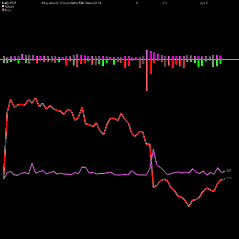The height and width of the screenshot is (239, 239).
Task: Click the purple Volume legend swatch
Action: pos(3,6)
